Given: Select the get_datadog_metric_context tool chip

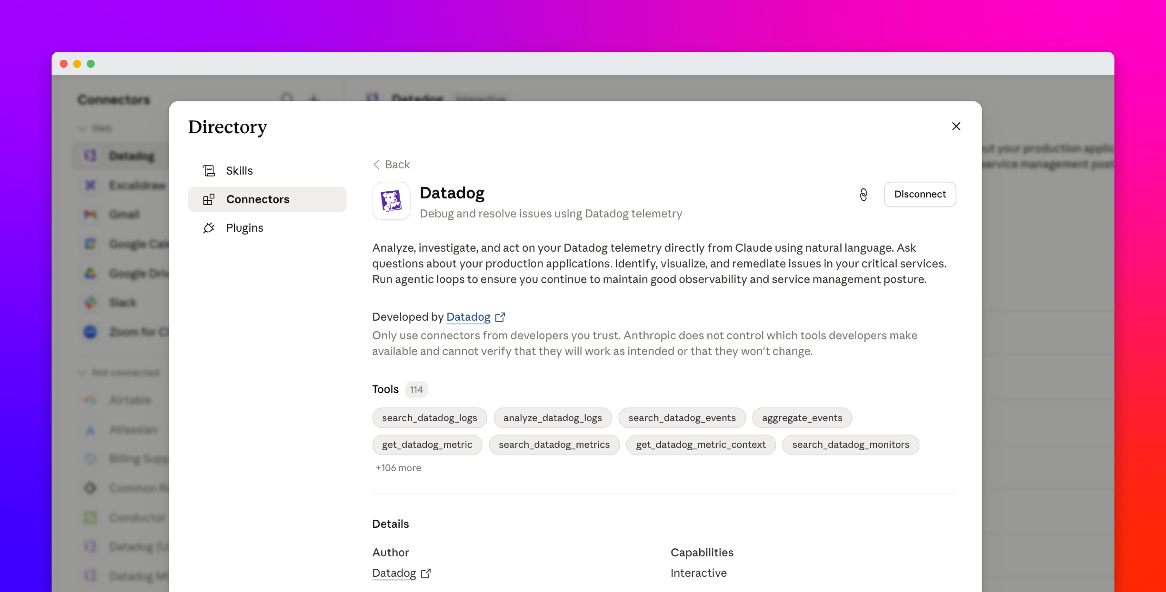Looking at the screenshot, I should tap(701, 444).
